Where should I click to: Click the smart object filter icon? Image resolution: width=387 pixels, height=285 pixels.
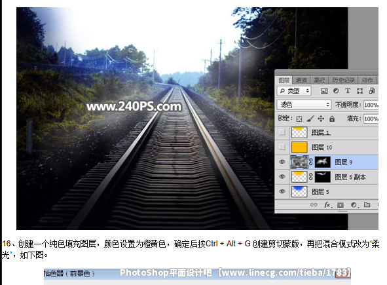click(372, 91)
